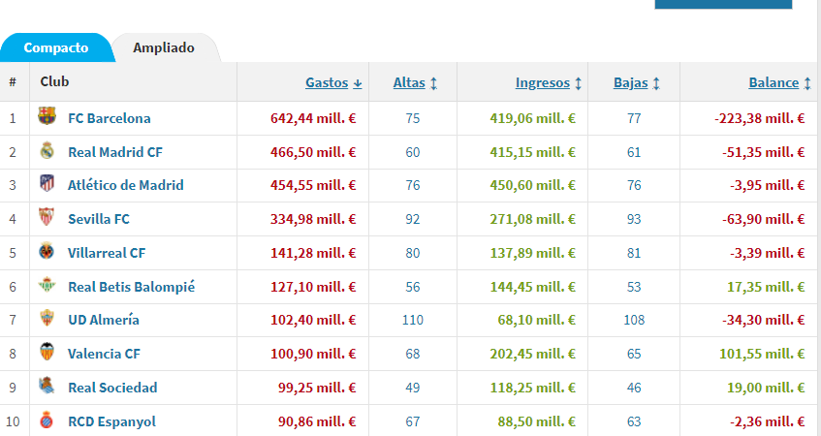Click Almería's -34,30 mill. € balance
The width and height of the screenshot is (821, 436).
764,320
